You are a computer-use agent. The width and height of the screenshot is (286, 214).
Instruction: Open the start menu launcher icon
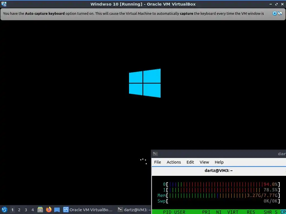[x=4, y=210]
